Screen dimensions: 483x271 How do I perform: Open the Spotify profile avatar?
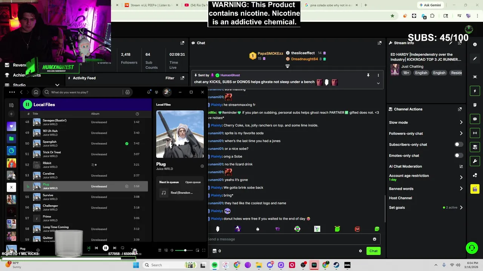[166, 92]
